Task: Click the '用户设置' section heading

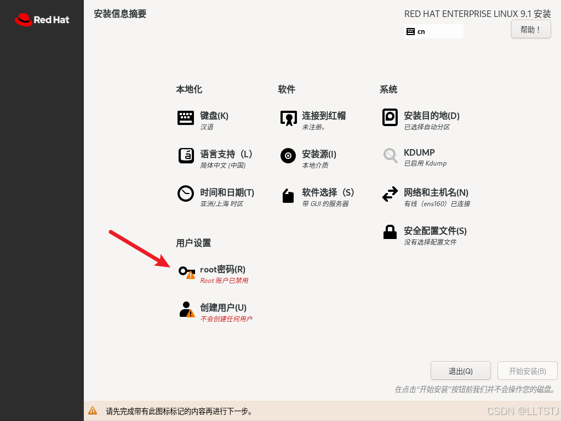Action: tap(193, 243)
